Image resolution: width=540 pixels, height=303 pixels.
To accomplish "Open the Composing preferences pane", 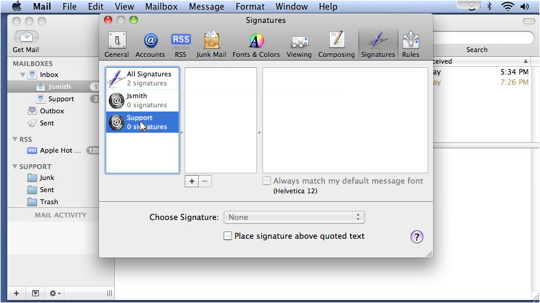I will (x=336, y=45).
